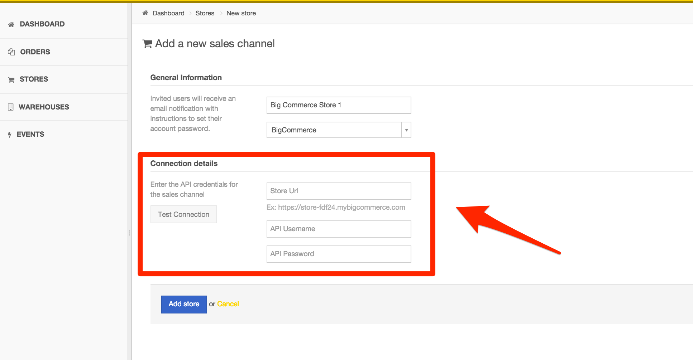Click the Events lightning bolt icon
Screen dimensions: 693x360
tap(10, 135)
